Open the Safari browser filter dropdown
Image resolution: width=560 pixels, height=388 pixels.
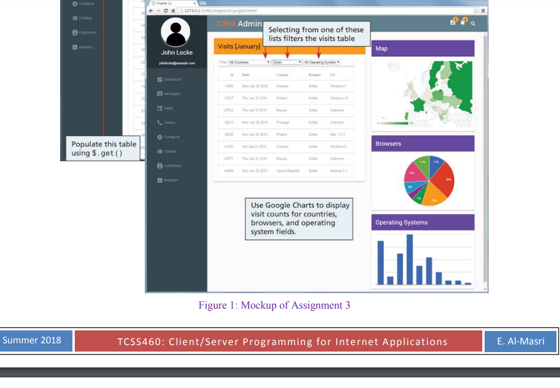click(286, 62)
